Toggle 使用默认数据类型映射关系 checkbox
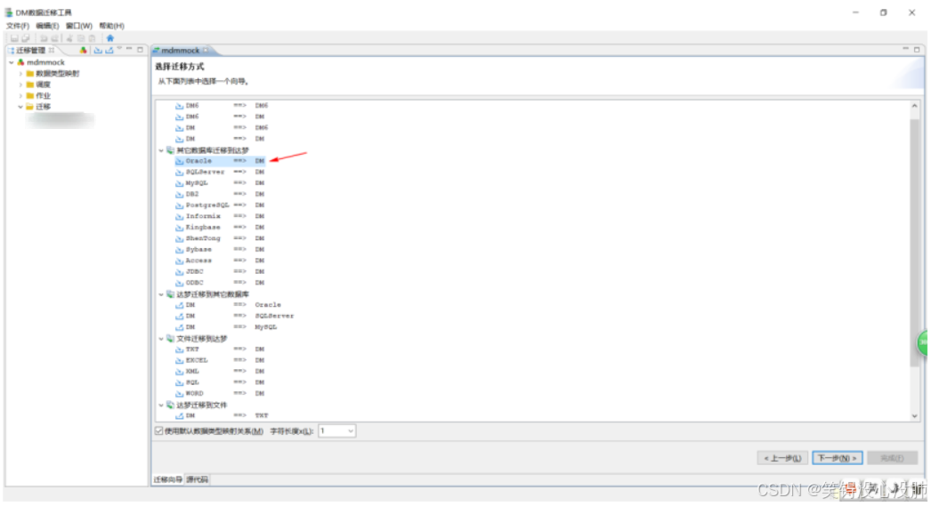The width and height of the screenshot is (931, 506). [x=159, y=431]
